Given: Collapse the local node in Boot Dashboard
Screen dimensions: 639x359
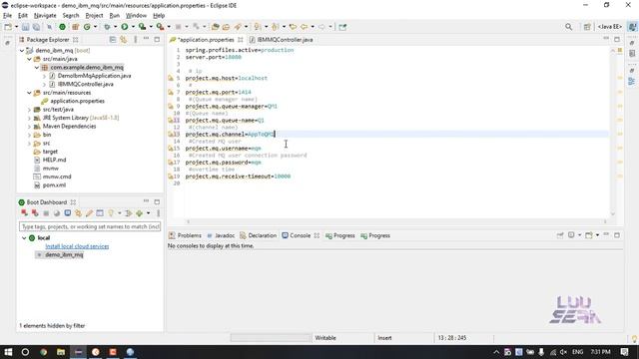Looking at the screenshot, I should pyautogui.click(x=24, y=238).
